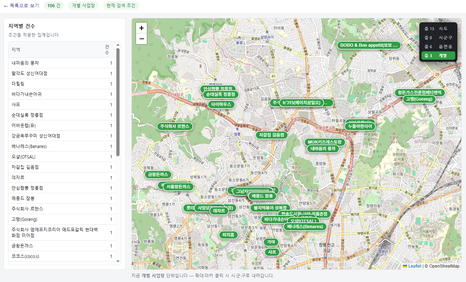466x282 pixels.
Task: Click the 서울왕돈까스 map marker
Action: click(178, 187)
